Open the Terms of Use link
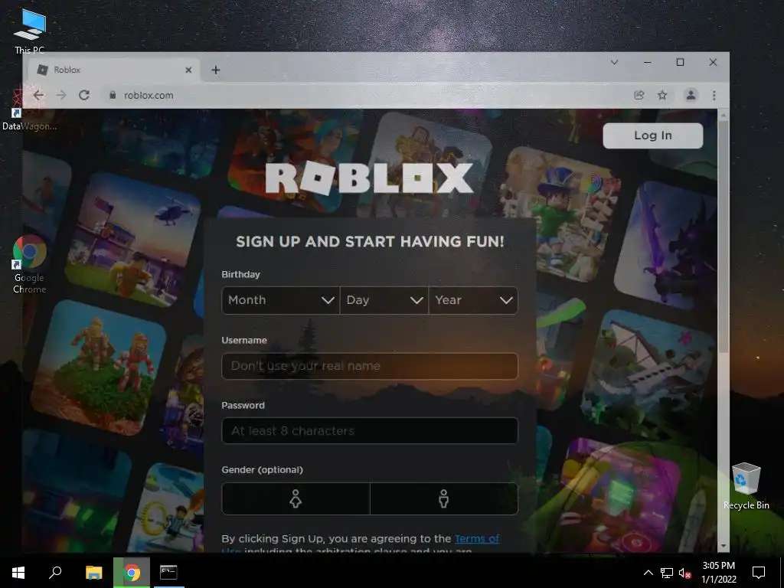The height and width of the screenshot is (588, 784). [477, 538]
